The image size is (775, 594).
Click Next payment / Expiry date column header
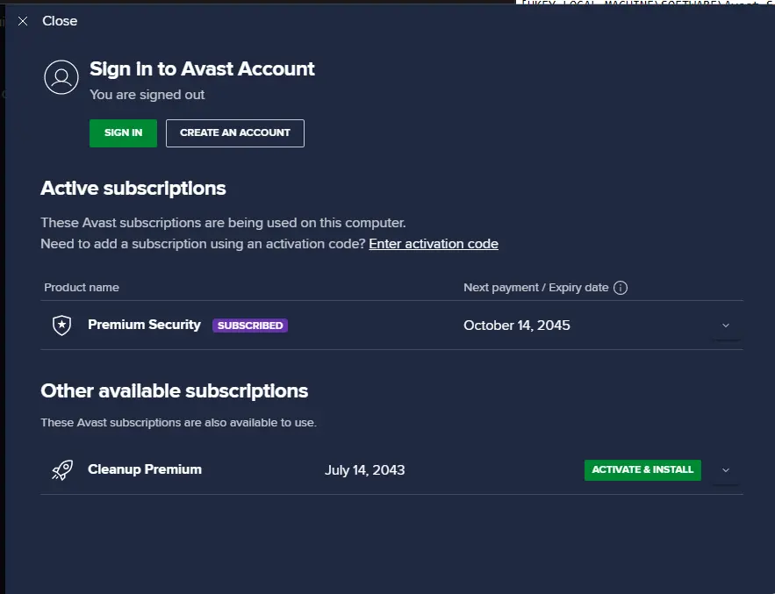coord(535,288)
